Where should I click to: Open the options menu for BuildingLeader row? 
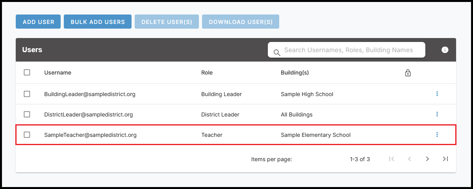437,94
